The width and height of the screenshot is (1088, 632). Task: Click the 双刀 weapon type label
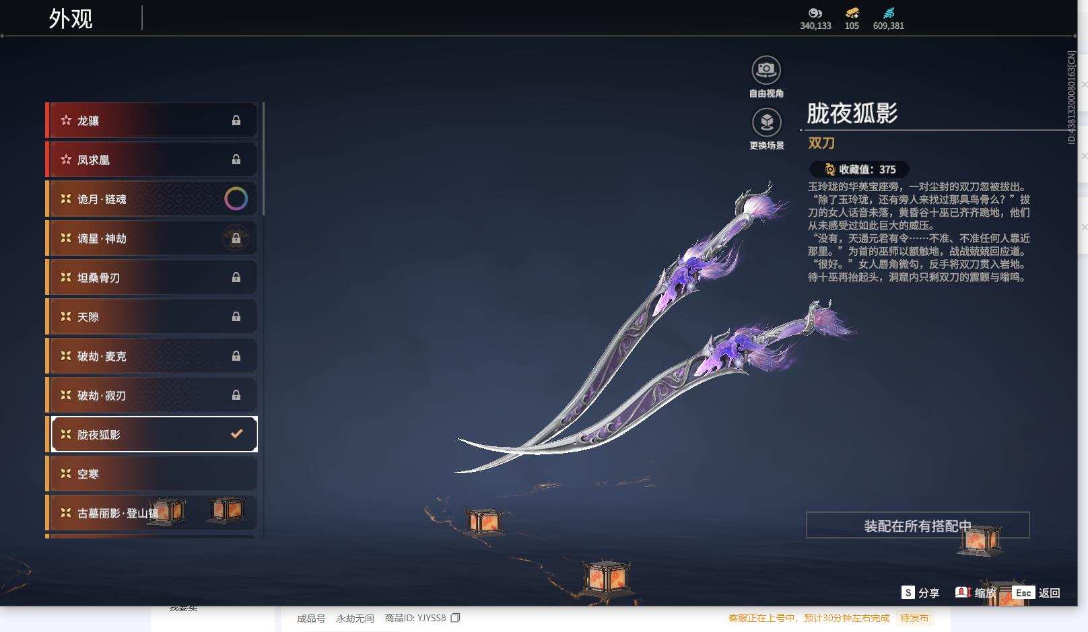821,143
